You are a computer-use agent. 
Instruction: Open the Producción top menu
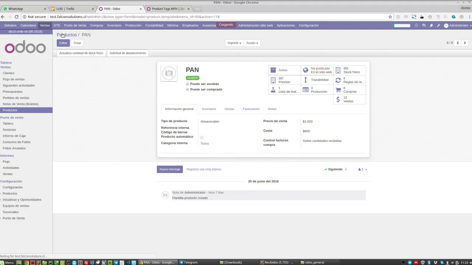pyautogui.click(x=133, y=25)
